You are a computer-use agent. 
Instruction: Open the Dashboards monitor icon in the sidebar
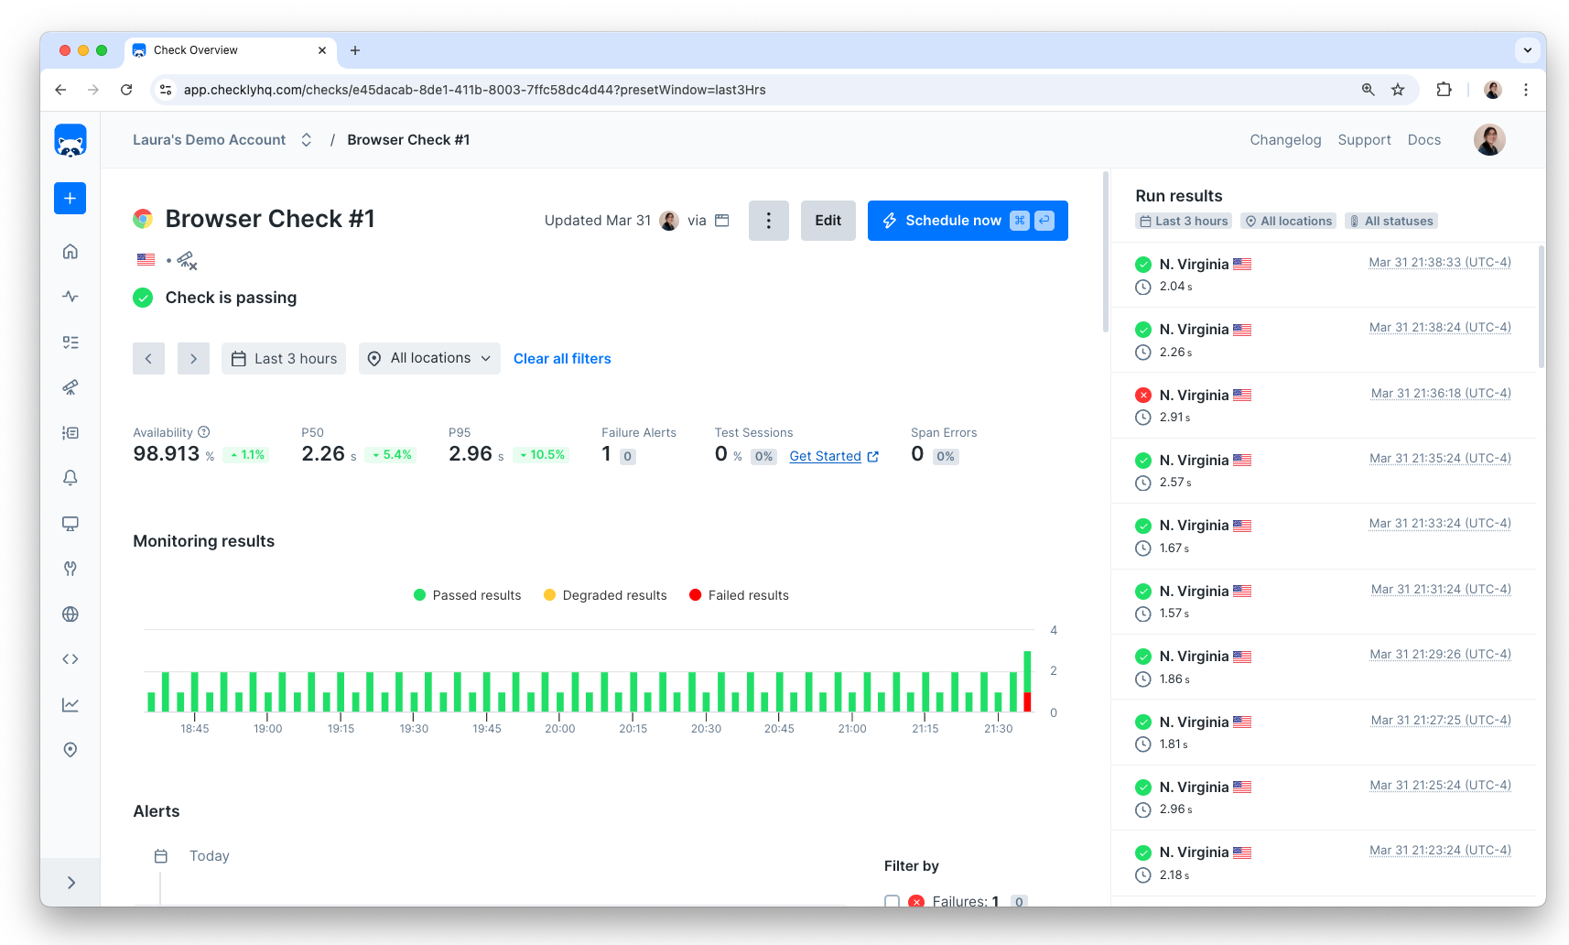[70, 523]
